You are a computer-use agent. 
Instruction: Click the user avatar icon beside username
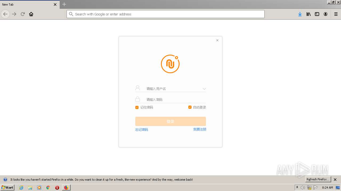click(137, 88)
